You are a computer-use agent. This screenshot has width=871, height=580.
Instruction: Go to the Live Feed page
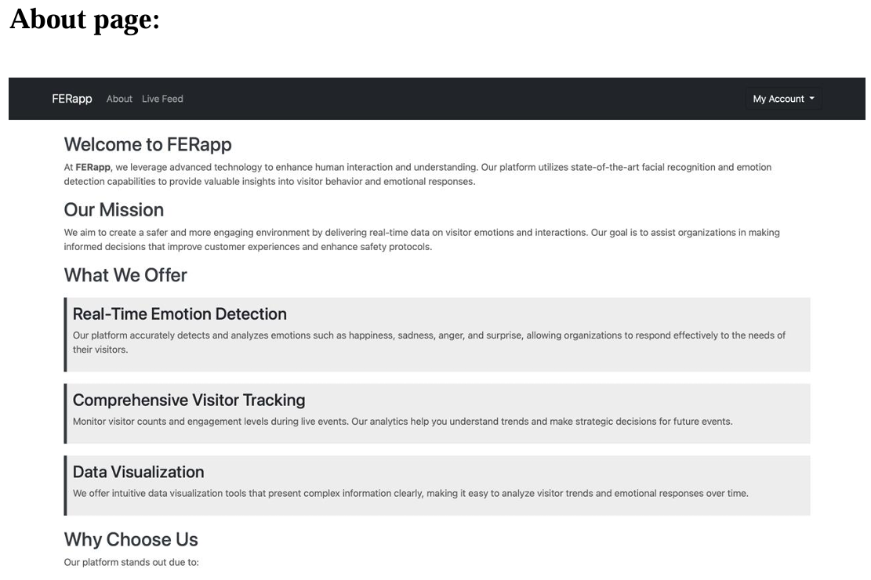click(x=162, y=99)
